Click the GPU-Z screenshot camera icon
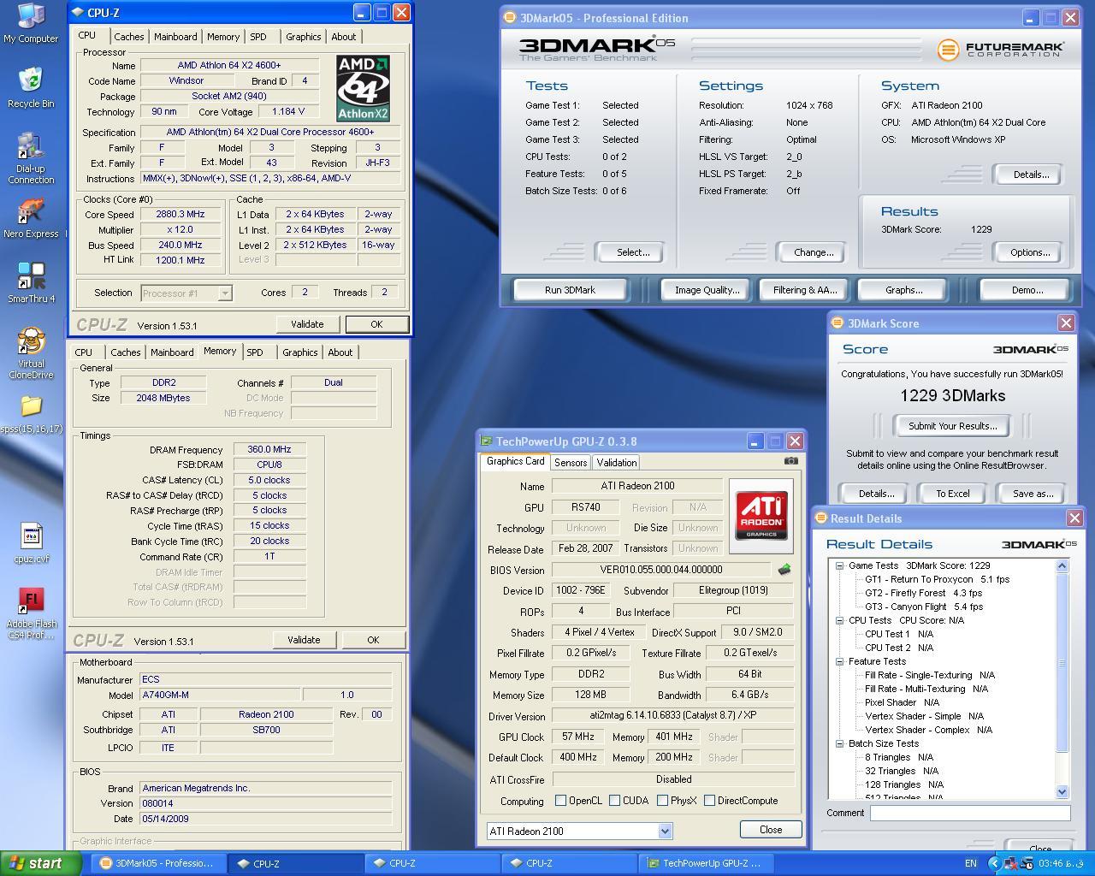 [x=791, y=460]
